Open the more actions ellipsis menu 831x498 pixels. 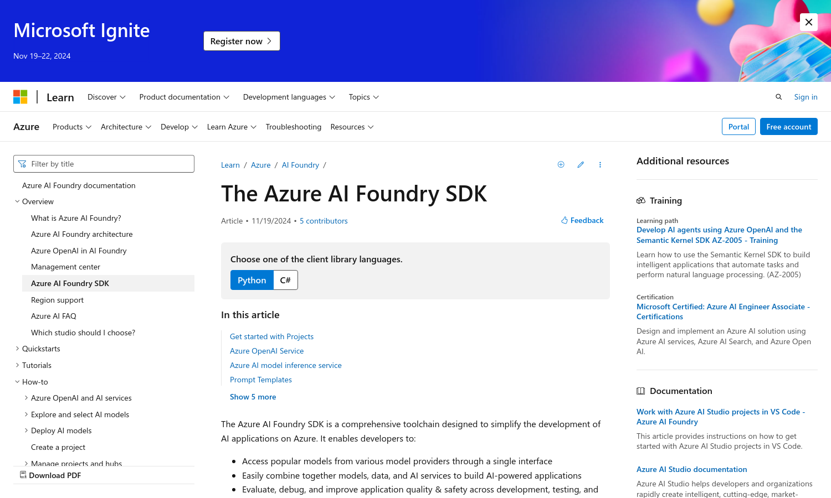[600, 164]
